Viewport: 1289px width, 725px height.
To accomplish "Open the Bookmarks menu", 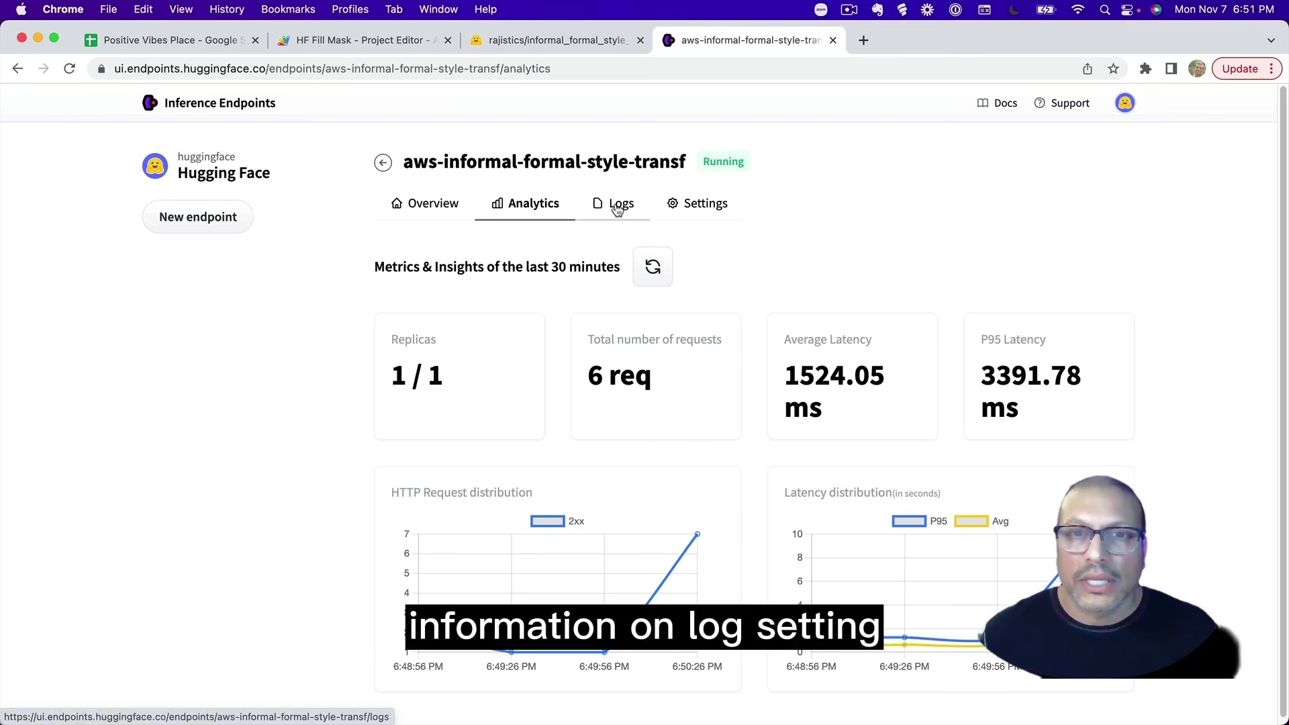I will click(x=288, y=9).
